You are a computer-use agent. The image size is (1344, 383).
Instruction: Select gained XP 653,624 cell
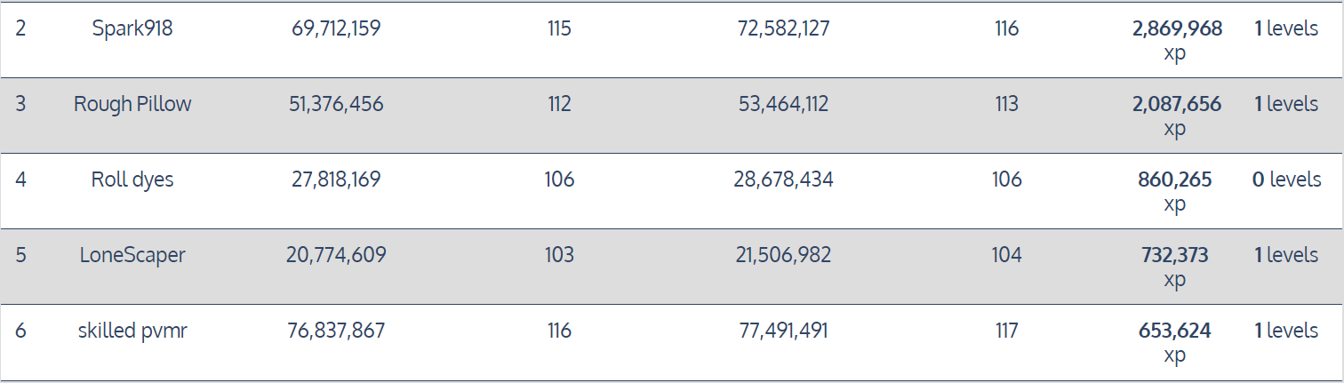(x=1174, y=342)
